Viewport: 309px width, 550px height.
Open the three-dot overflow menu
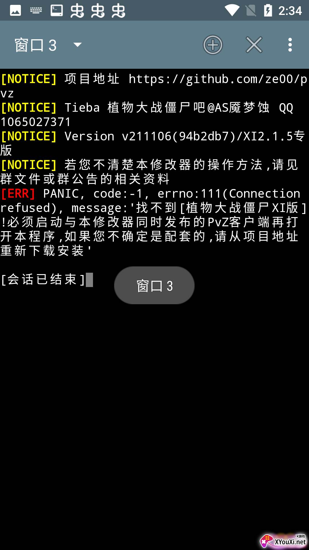[x=290, y=45]
